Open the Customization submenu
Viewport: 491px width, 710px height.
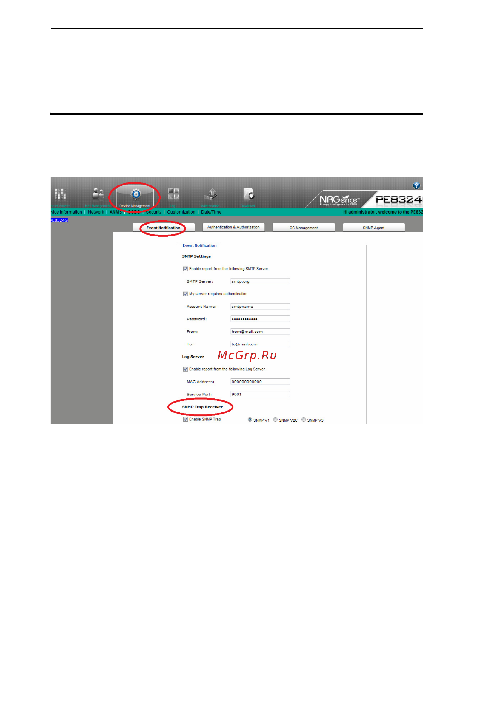pos(181,212)
